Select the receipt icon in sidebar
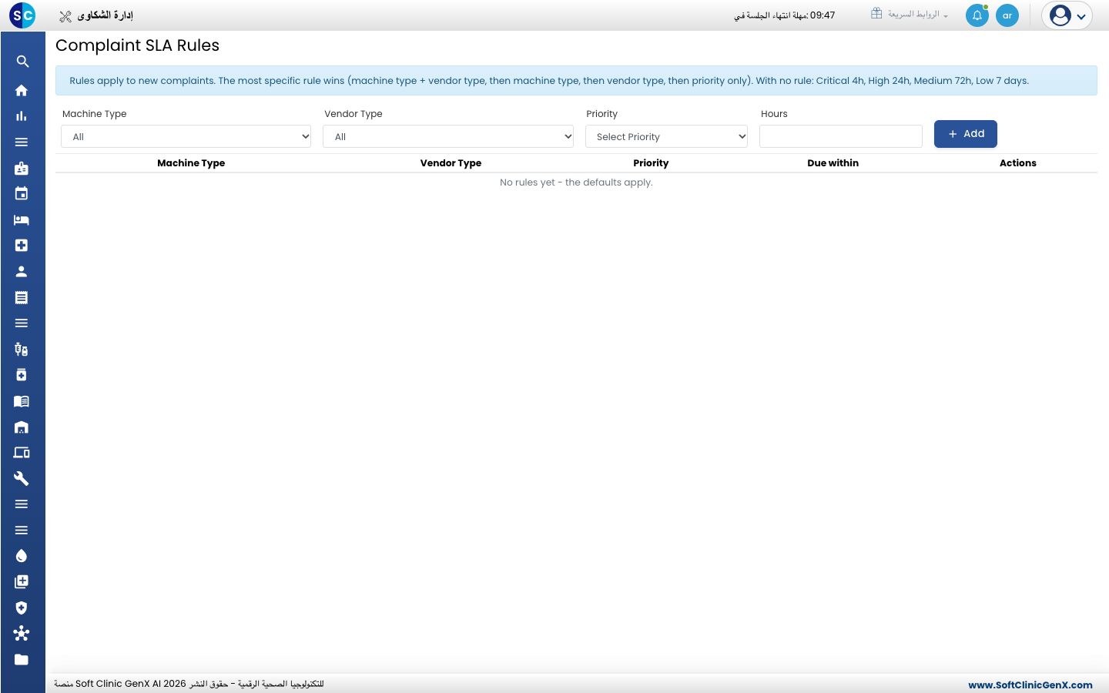The image size is (1109, 693). pos(22,298)
